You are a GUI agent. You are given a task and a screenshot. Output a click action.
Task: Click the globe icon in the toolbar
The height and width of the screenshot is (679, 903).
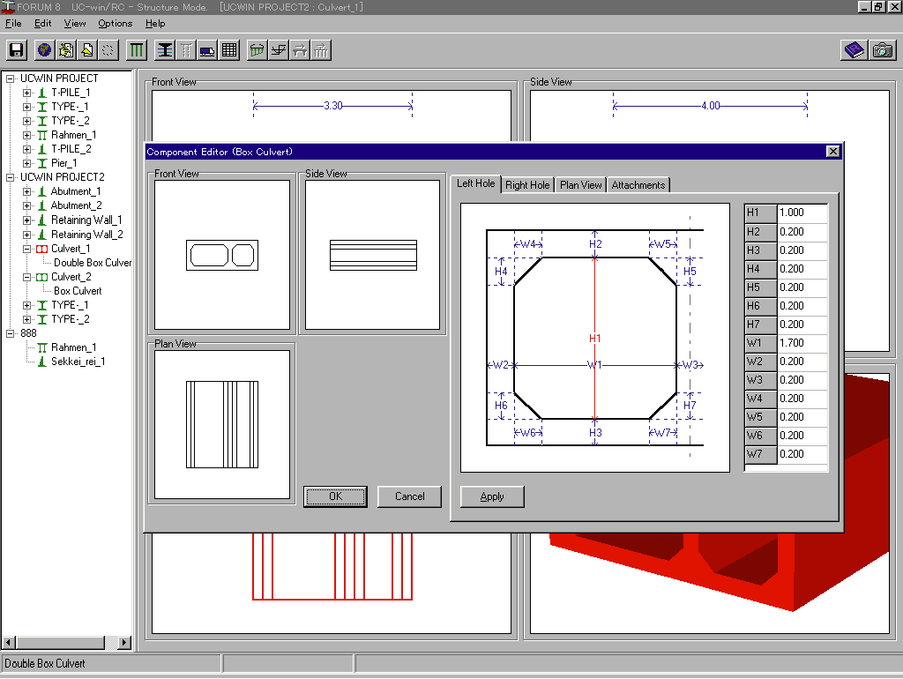(x=44, y=50)
